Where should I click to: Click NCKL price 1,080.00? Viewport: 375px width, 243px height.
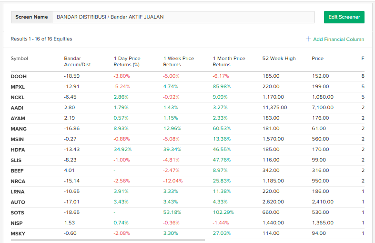click(323, 97)
